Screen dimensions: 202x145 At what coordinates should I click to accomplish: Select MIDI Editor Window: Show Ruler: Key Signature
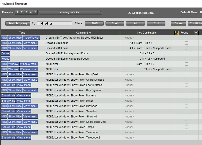[x=74, y=90]
